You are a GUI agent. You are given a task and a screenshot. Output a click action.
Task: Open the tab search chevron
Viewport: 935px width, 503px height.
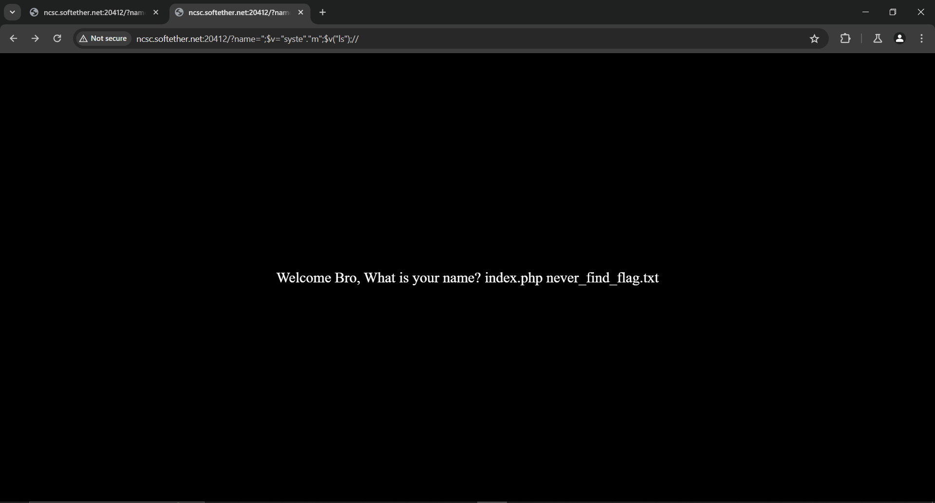point(12,12)
